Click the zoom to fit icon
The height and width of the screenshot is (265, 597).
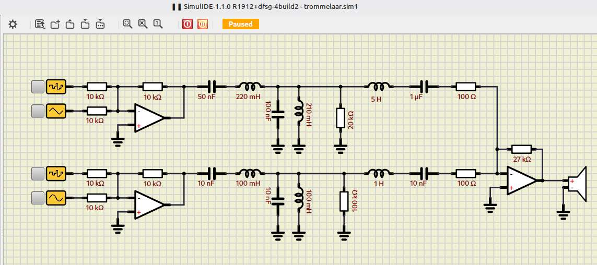[x=127, y=24]
